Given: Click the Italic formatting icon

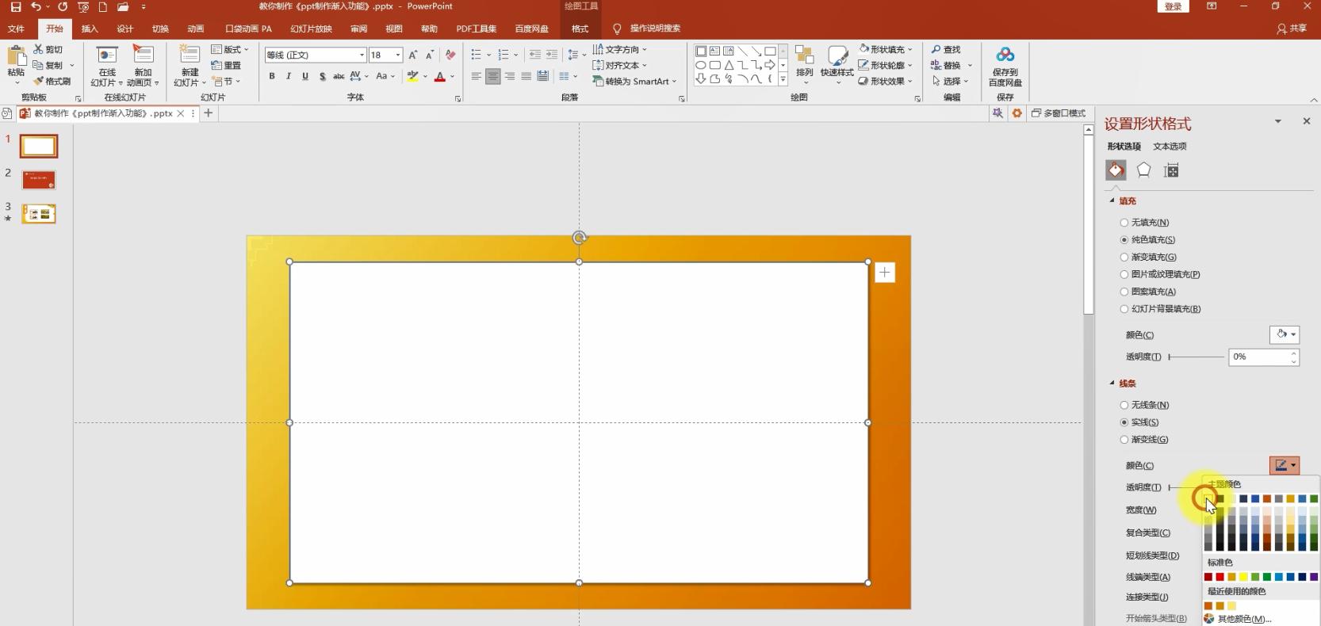Looking at the screenshot, I should (289, 76).
